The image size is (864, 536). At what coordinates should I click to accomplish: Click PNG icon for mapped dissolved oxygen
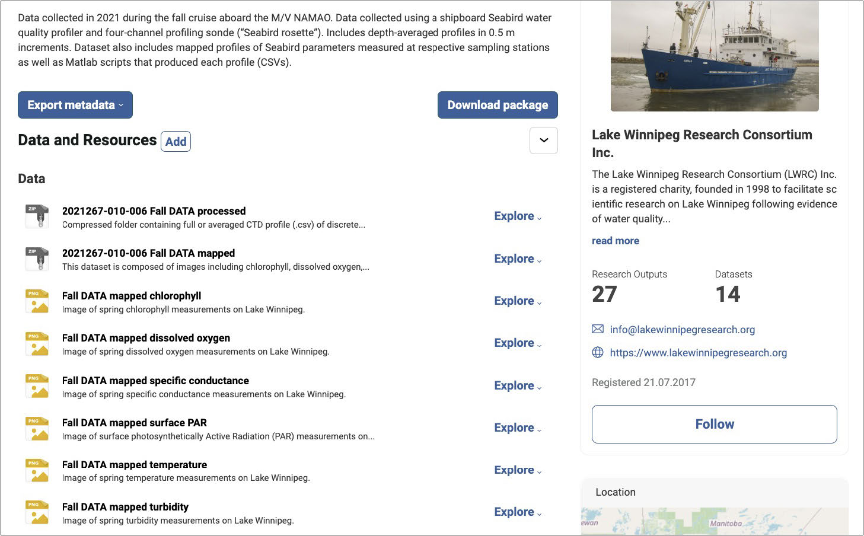point(37,343)
